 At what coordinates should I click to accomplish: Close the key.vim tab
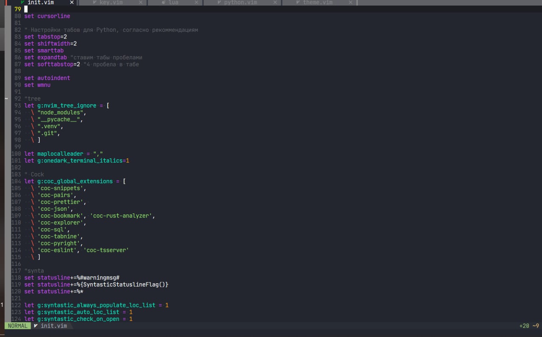tap(141, 3)
